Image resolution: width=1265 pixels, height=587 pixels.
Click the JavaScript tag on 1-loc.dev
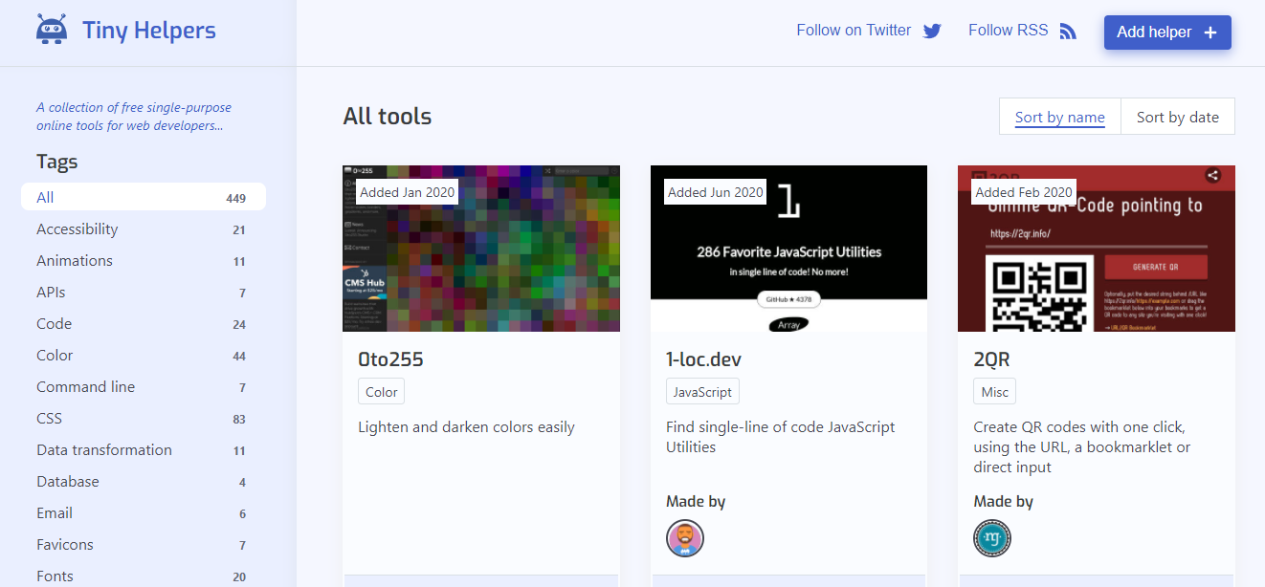(702, 392)
